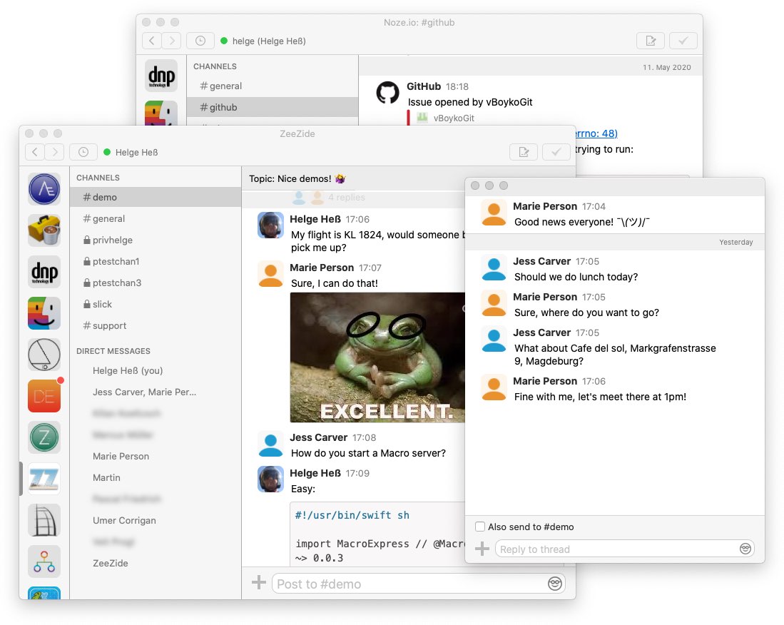784x625 pixels.
Task: Open the emoji picker in the Post to #demo field
Action: 555,583
